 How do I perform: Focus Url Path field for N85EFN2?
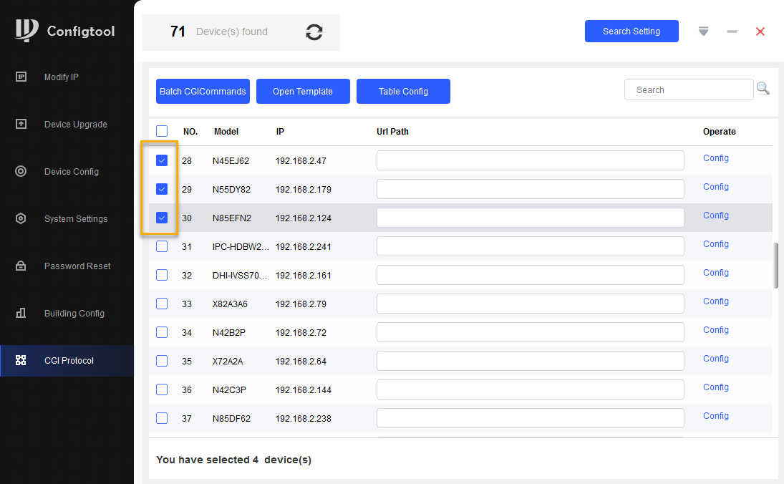coord(530,218)
